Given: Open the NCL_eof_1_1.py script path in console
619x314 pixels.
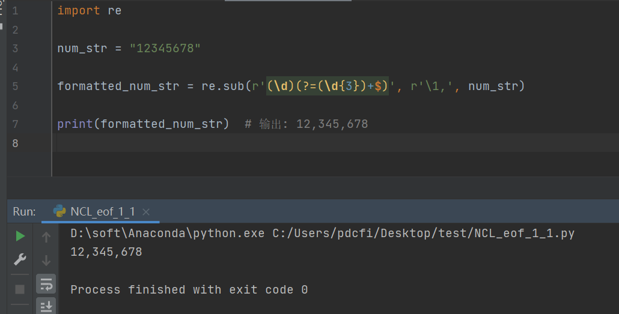Looking at the screenshot, I should [423, 233].
